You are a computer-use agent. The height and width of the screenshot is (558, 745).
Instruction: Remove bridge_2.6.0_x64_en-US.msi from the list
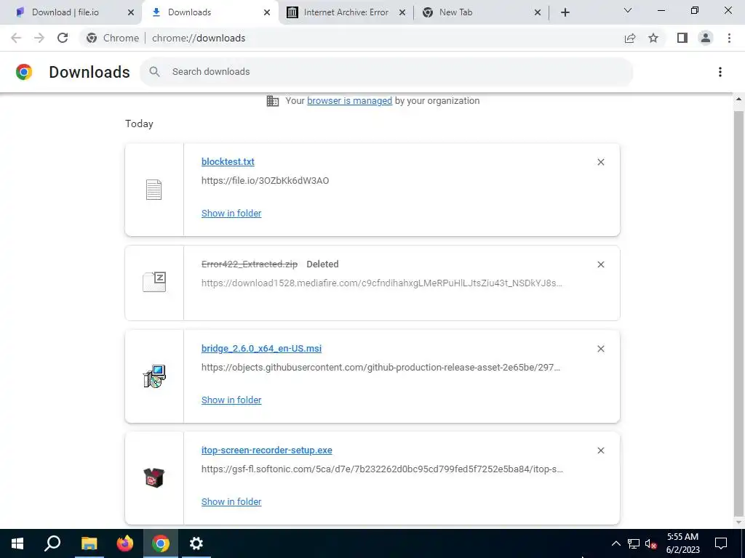pos(600,349)
